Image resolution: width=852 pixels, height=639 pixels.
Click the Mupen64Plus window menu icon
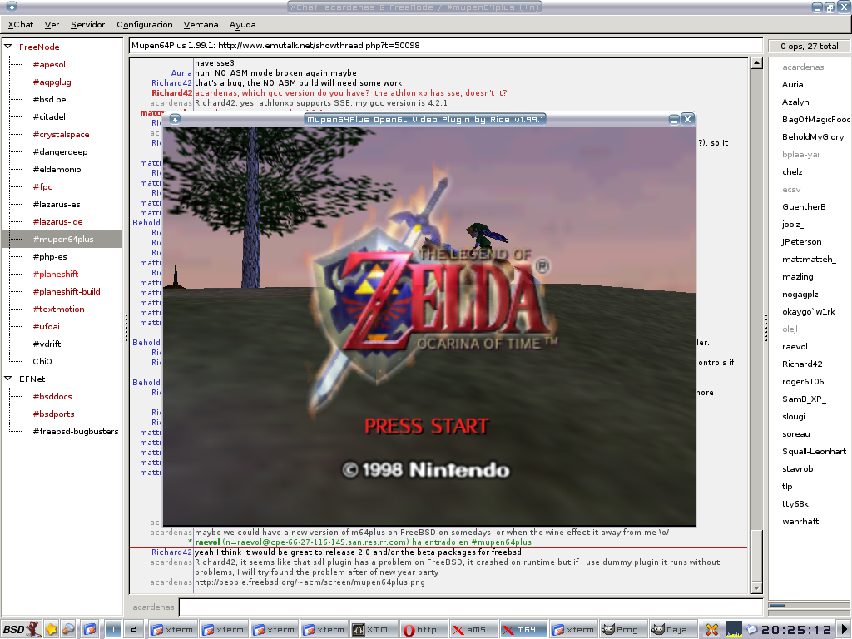point(175,120)
